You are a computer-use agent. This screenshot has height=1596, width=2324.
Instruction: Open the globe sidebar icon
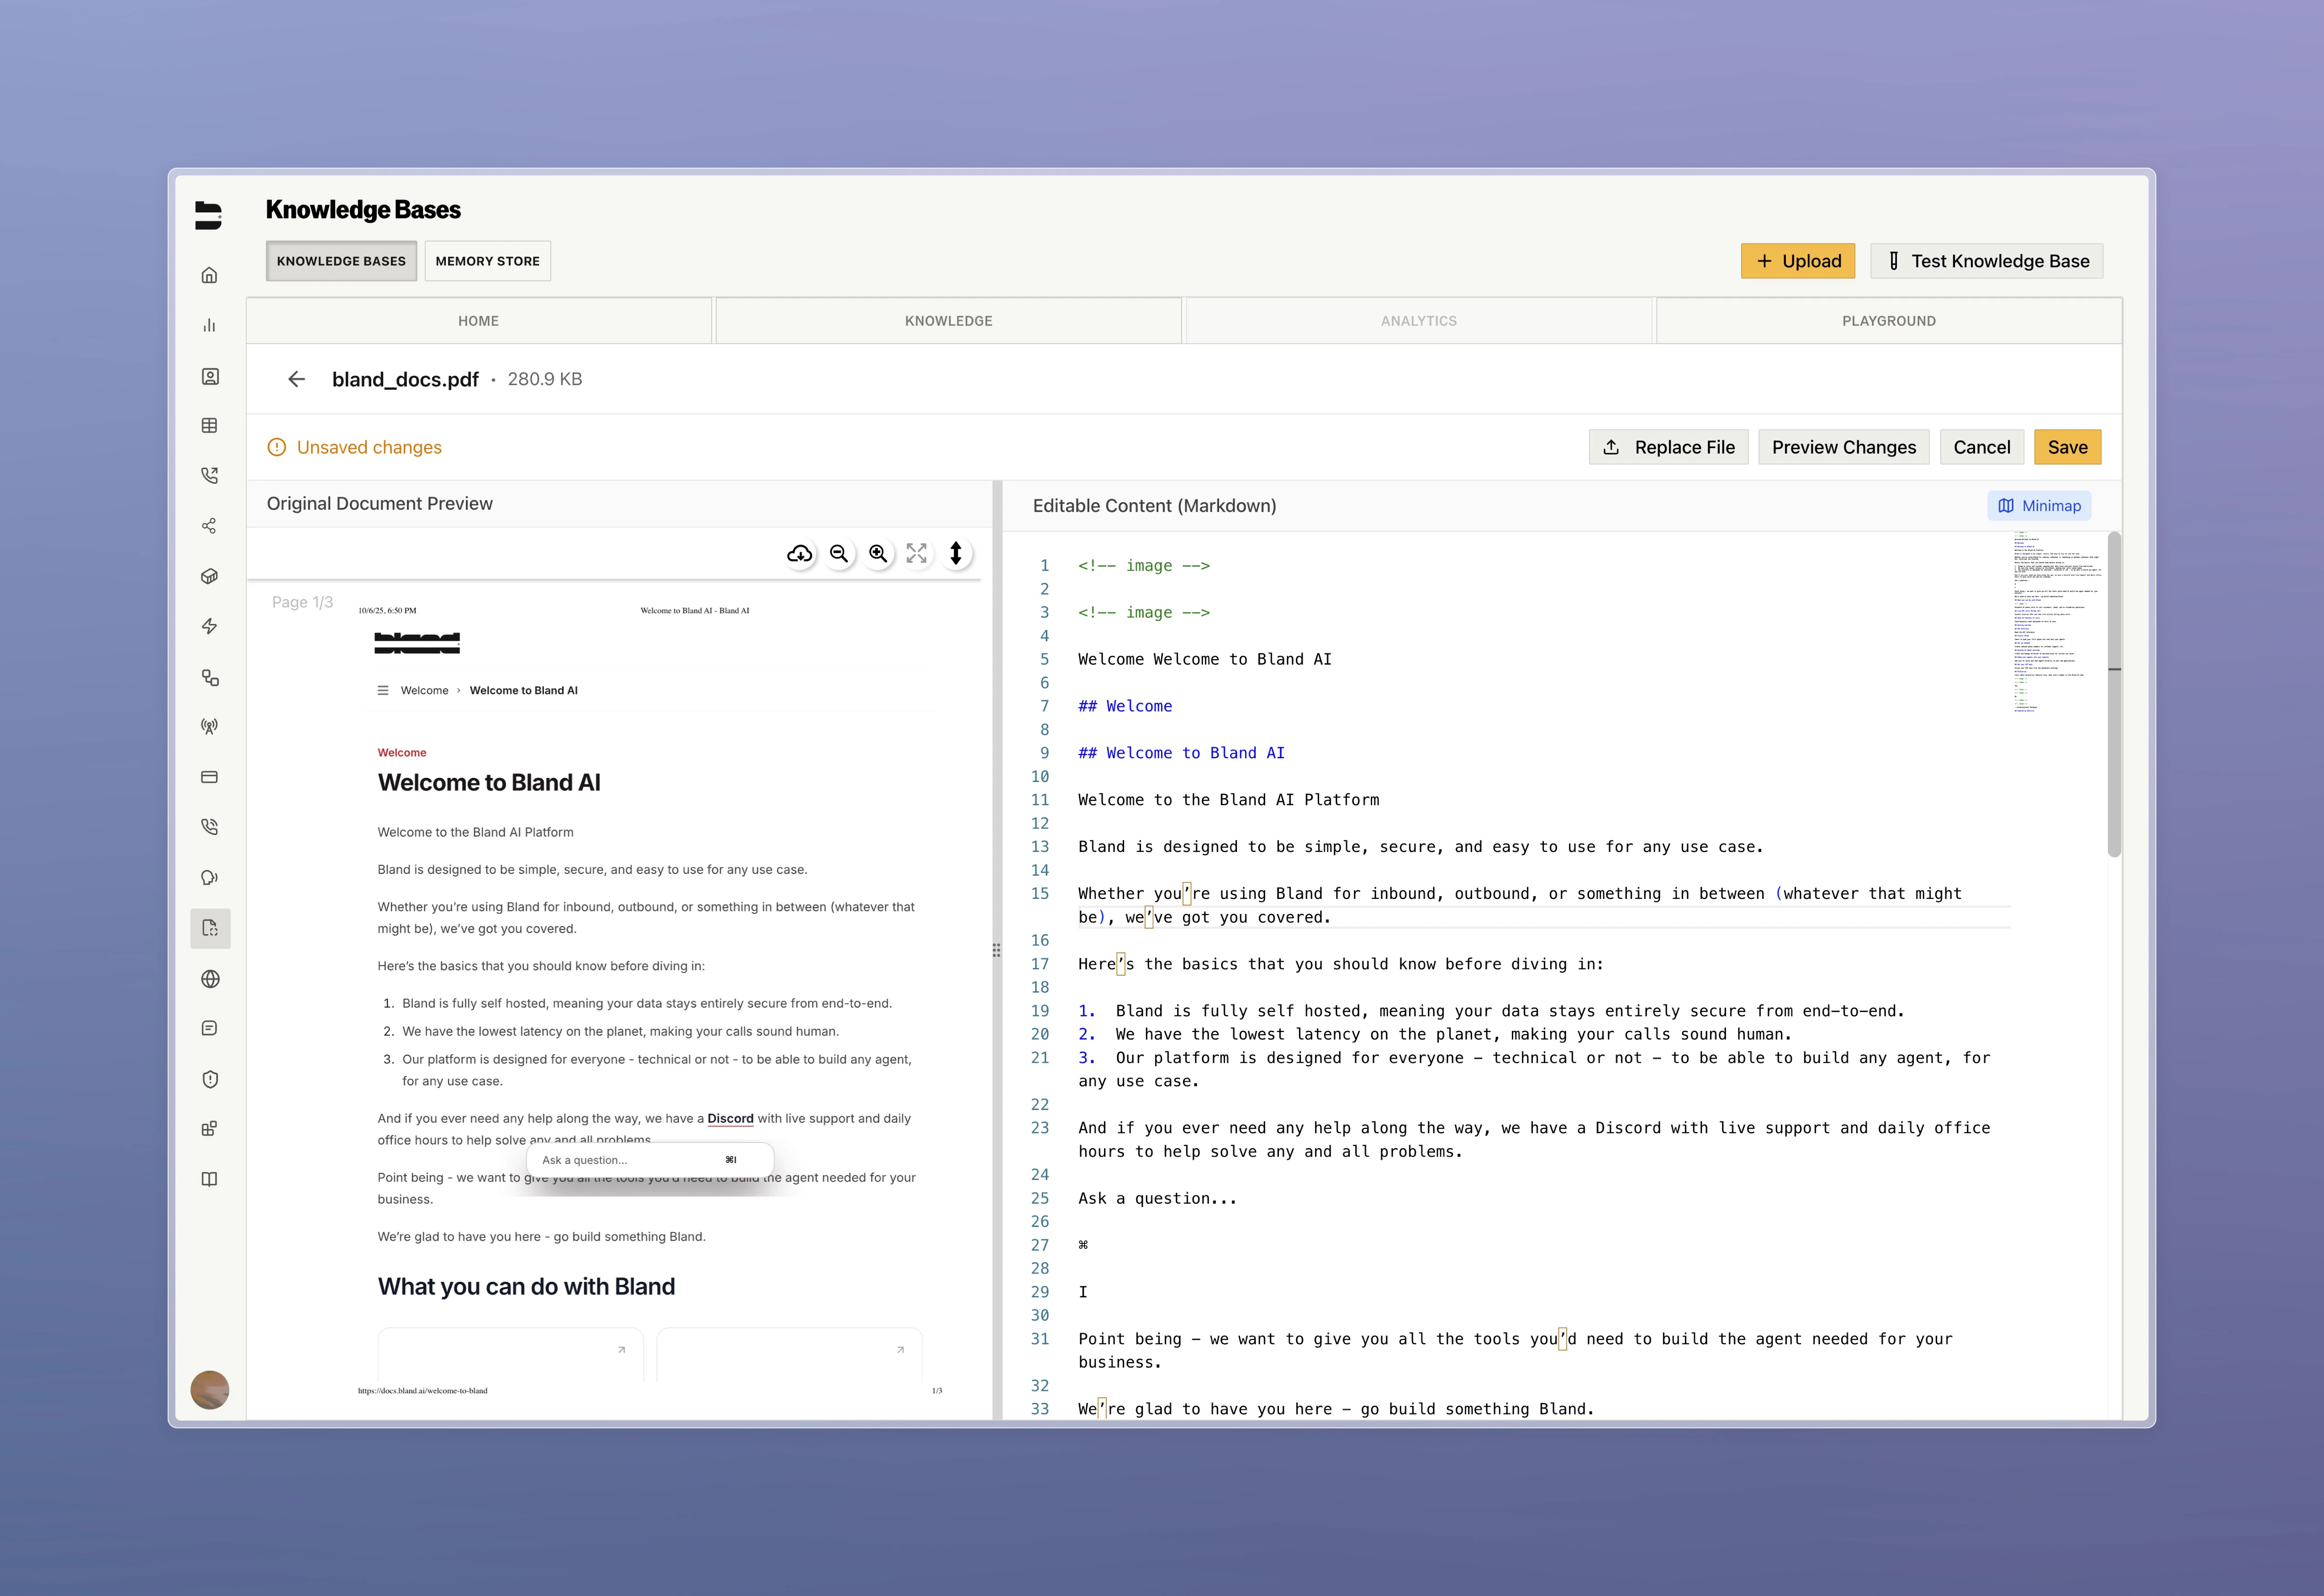coord(209,979)
